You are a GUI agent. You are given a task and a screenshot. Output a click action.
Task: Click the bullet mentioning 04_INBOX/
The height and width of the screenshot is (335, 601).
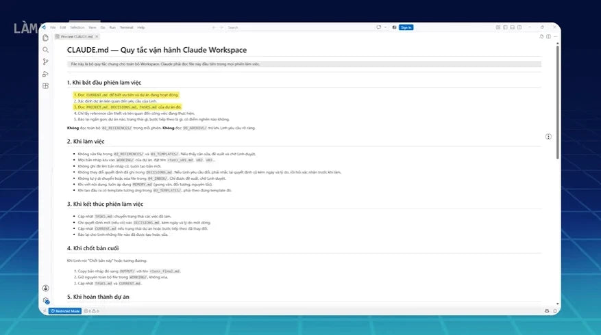tap(151, 178)
